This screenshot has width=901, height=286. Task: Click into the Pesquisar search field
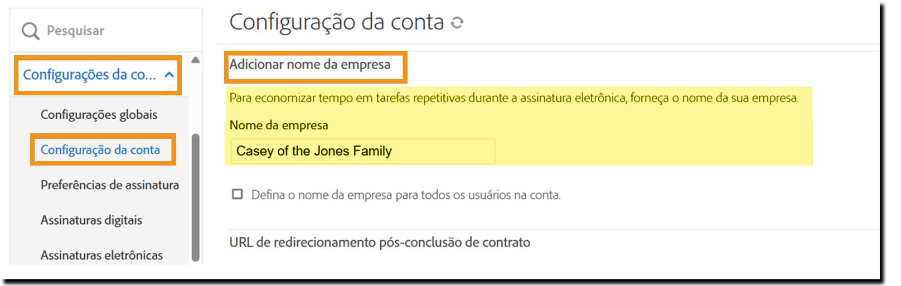[112, 31]
